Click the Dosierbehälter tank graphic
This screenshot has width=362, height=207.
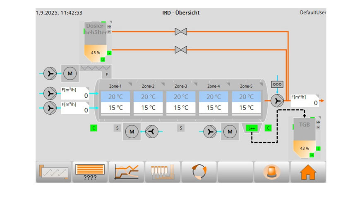click(95, 42)
